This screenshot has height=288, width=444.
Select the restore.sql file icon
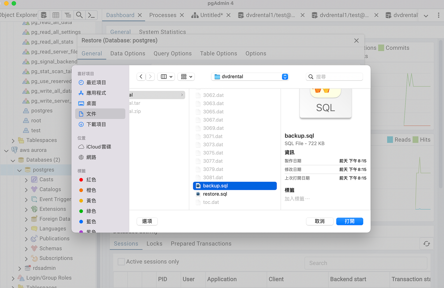click(x=198, y=194)
